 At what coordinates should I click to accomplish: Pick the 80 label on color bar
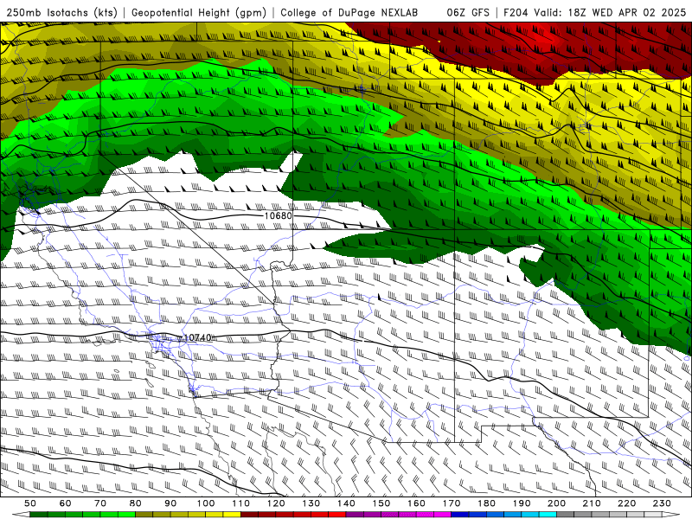coord(136,503)
